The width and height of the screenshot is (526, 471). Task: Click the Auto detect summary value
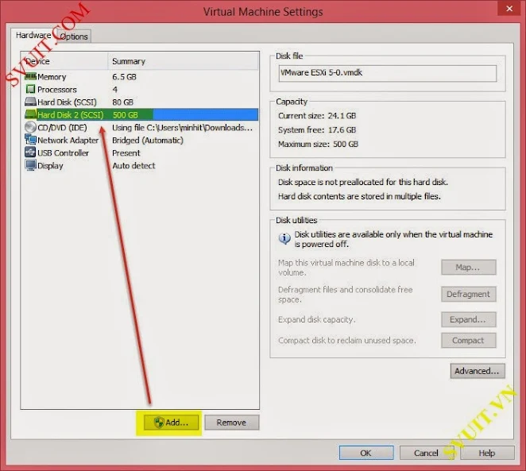tap(133, 165)
